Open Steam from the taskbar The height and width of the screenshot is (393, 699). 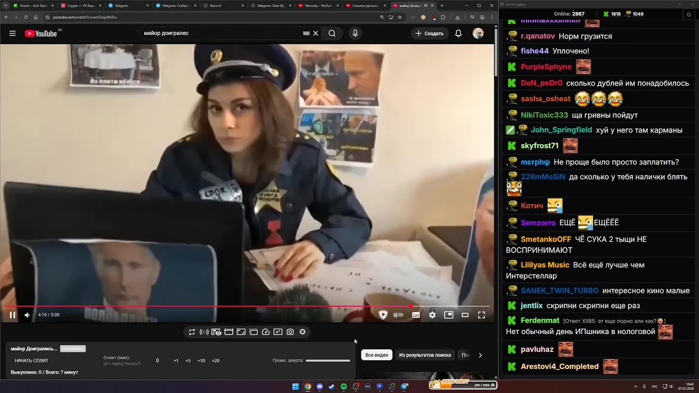331,386
